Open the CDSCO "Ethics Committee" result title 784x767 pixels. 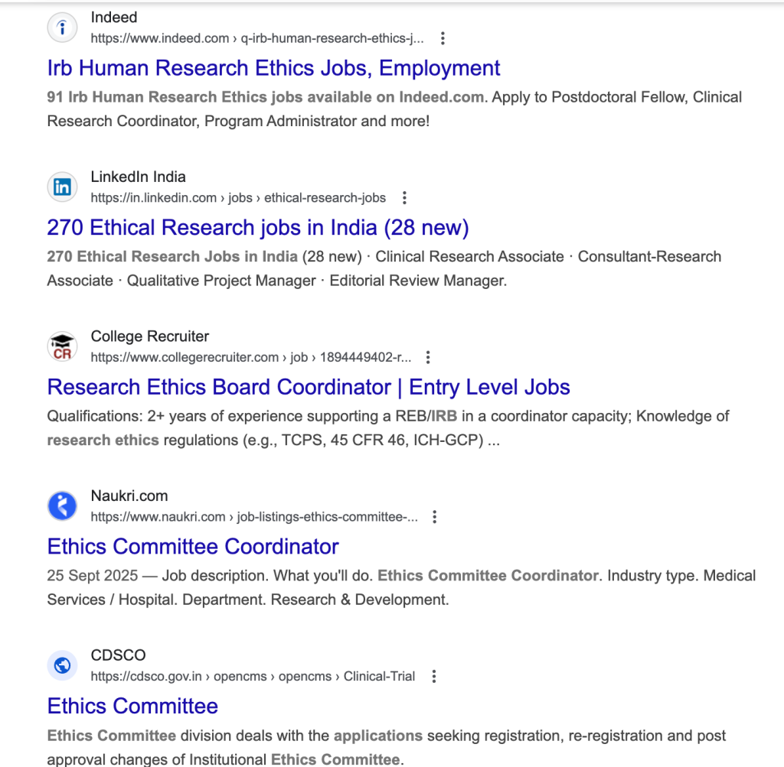[132, 706]
